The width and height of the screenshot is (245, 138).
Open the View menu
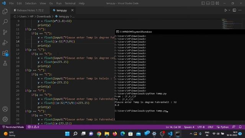tap(42, 3)
